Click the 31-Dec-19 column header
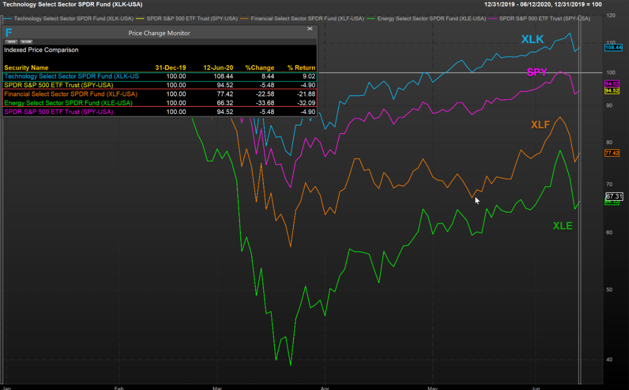 click(170, 68)
